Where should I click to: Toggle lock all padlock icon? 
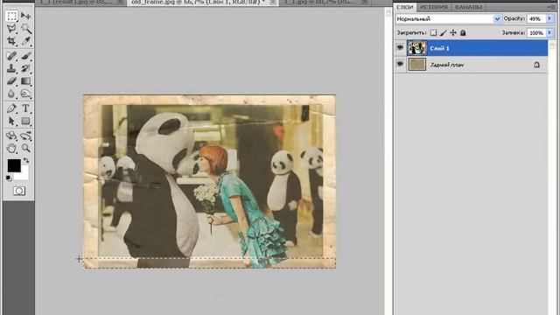(x=463, y=33)
